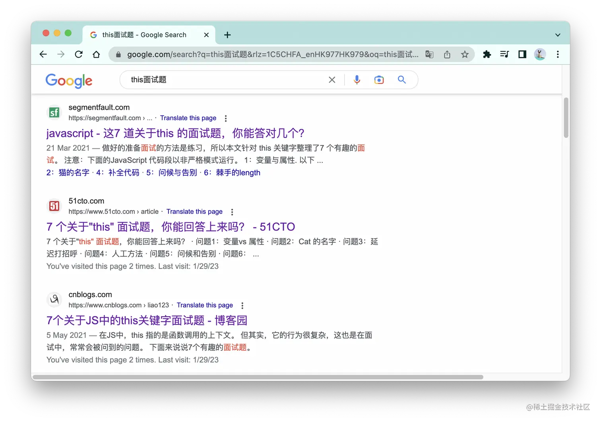The image size is (601, 422).
Task: Select the 'this面试题 - Google Search' tab
Action: [x=144, y=35]
